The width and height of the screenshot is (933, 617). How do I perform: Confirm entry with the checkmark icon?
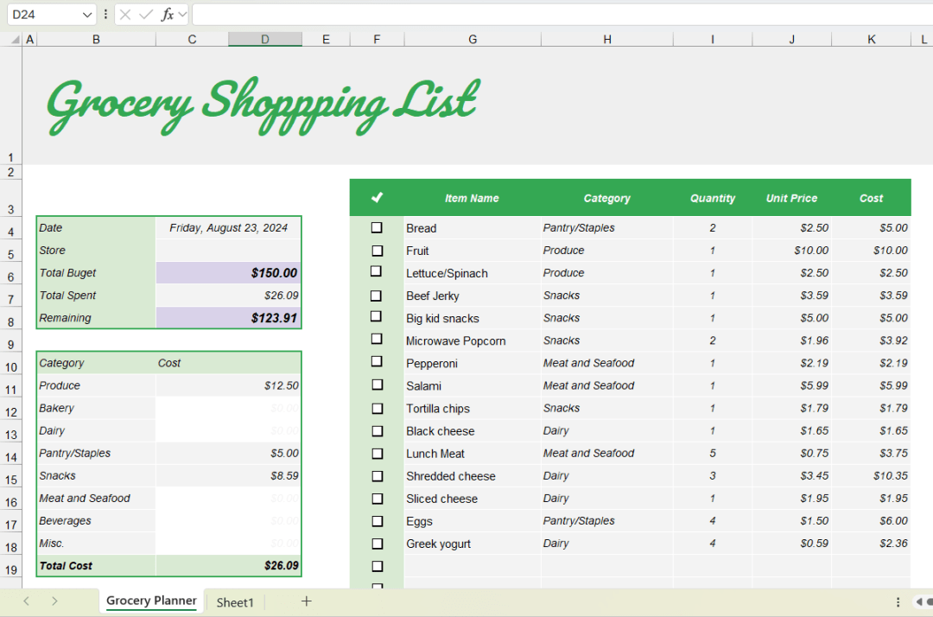pyautogui.click(x=146, y=15)
